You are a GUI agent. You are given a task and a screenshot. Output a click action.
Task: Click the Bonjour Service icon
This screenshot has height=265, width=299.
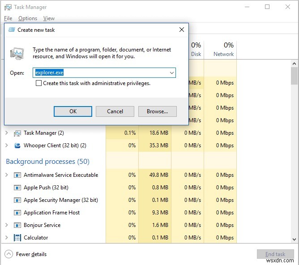coord(17,225)
